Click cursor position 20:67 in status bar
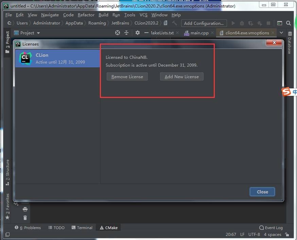297x240 pixels. [231, 235]
